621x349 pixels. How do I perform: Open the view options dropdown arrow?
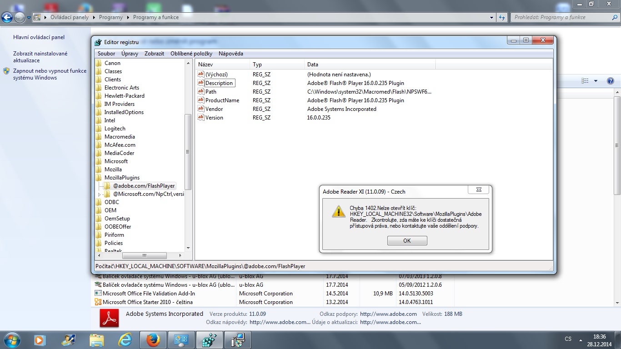(596, 81)
